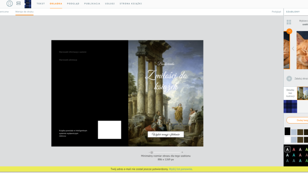The width and height of the screenshot is (308, 173).
Task: Click the plus zoom-in sign by slider
Action: click(x=182, y=152)
